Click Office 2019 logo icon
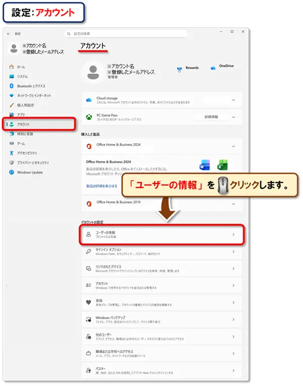 (89, 204)
